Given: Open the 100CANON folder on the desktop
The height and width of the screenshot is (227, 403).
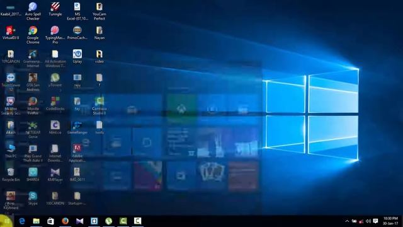Looking at the screenshot, I should pyautogui.click(x=55, y=199).
